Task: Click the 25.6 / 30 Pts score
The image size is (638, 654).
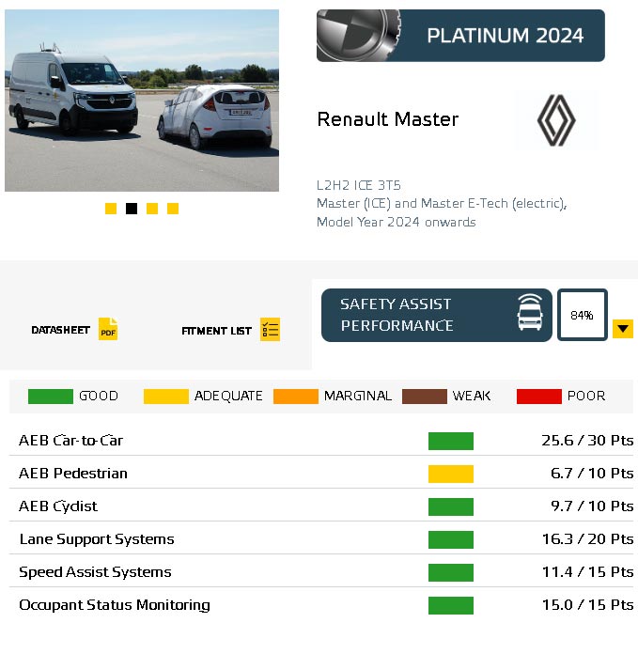Action: [587, 441]
